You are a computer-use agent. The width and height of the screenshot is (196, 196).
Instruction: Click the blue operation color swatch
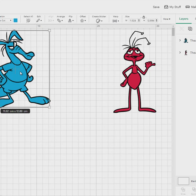click(15, 20)
